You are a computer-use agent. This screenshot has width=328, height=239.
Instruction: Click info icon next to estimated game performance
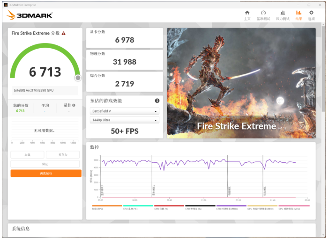tap(157, 101)
